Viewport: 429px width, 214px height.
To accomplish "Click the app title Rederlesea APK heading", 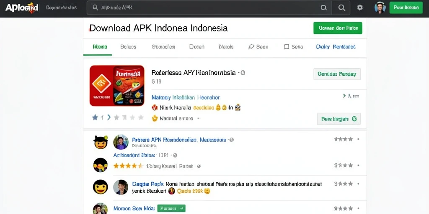I will 194,73.
